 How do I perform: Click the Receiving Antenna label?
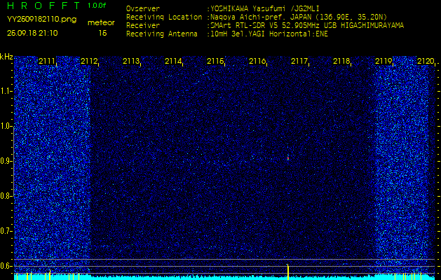point(162,34)
